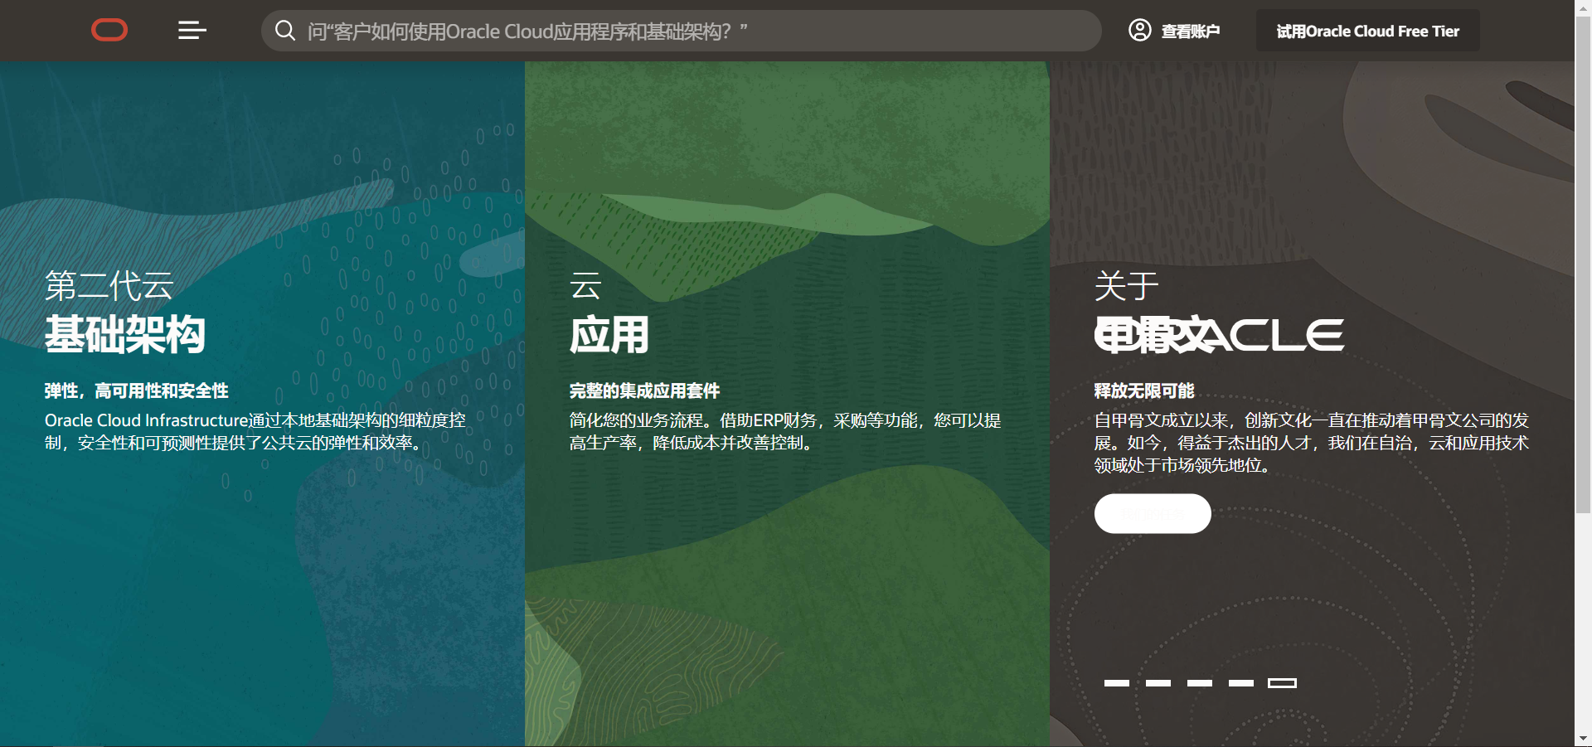Click the Oracle logo in the top bar
The height and width of the screenshot is (747, 1592).
109,30
